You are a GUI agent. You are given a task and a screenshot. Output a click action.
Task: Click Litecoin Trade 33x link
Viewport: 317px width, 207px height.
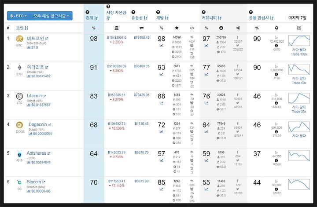tap(299, 112)
